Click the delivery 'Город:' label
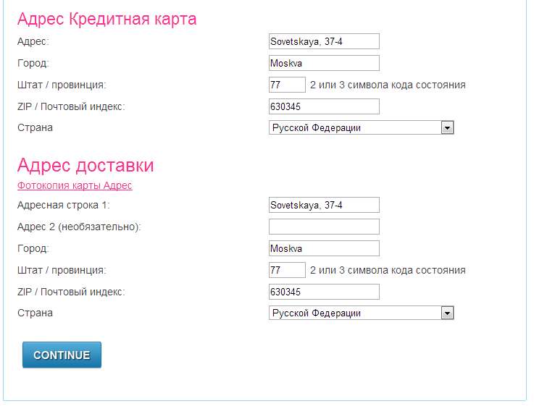The height and width of the screenshot is (409, 534). [x=33, y=248]
